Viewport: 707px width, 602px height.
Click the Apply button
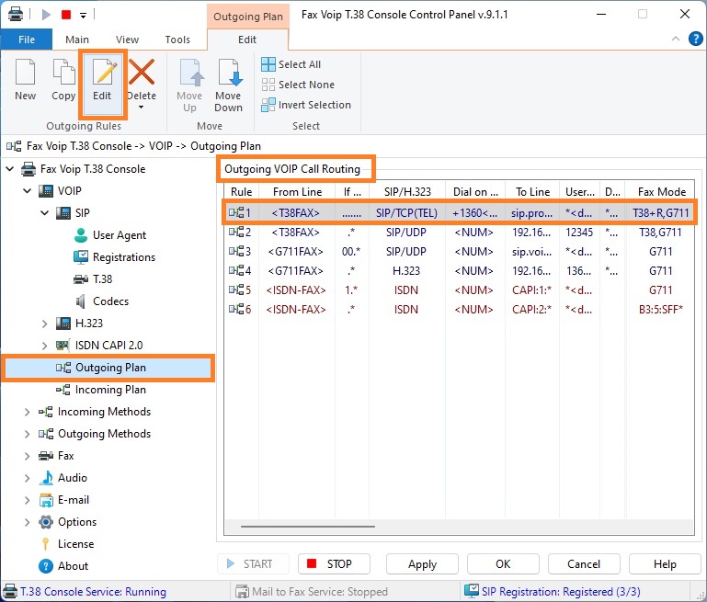tap(422, 564)
